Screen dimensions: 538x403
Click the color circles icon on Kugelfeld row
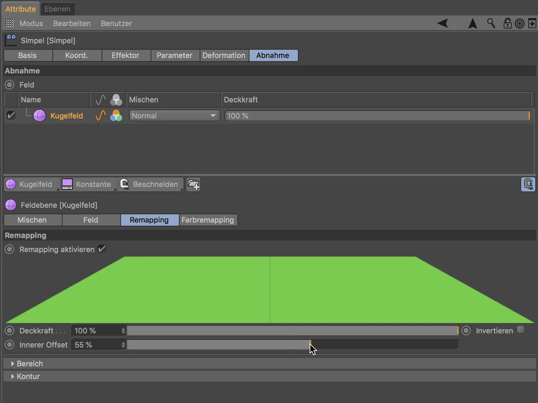coord(116,116)
